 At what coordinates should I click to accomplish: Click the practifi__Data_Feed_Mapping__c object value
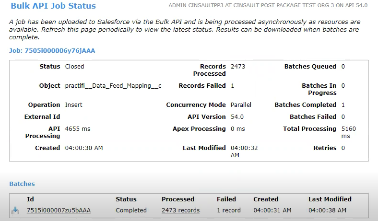tap(113, 86)
